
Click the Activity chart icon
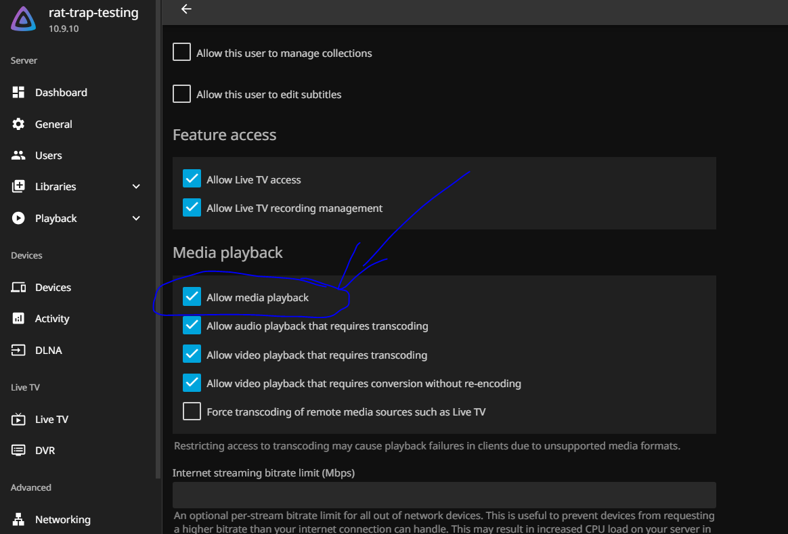[18, 319]
